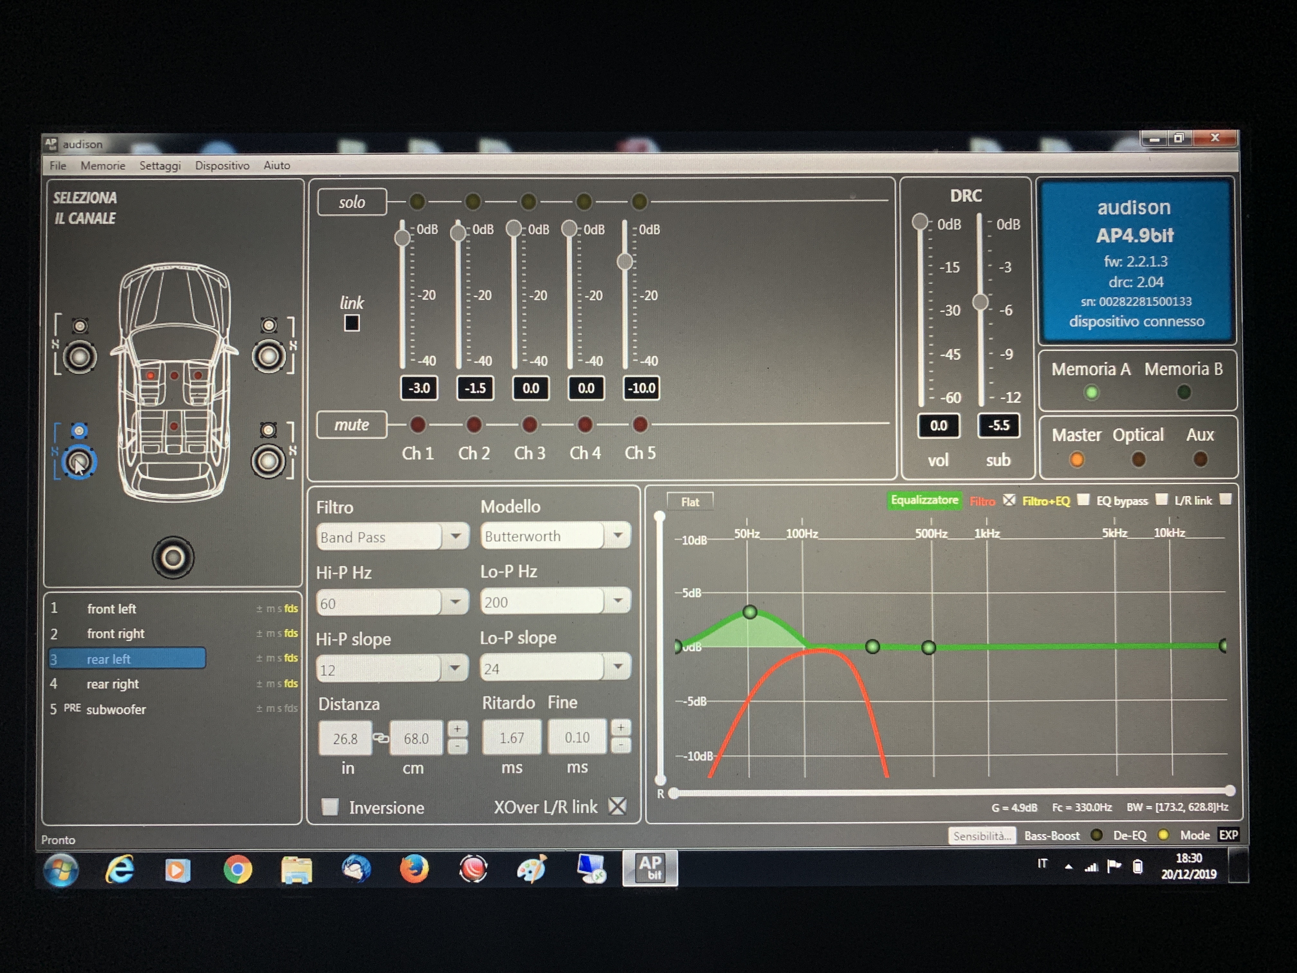Select the front right tweeter speaker icon

coord(269,325)
